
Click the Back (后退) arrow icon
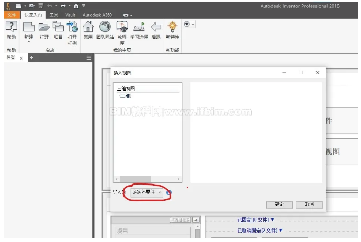pyautogui.click(x=156, y=27)
